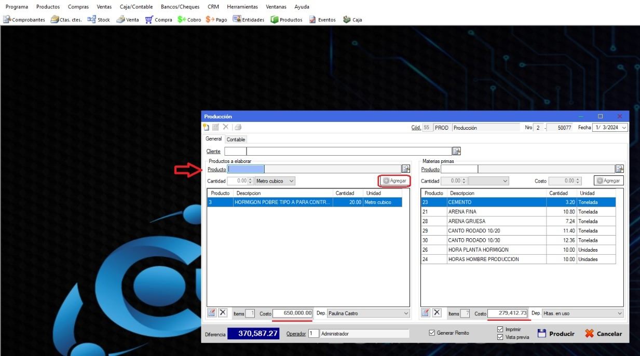Open Productos from the toolbar
640x356 pixels.
pos(286,20)
